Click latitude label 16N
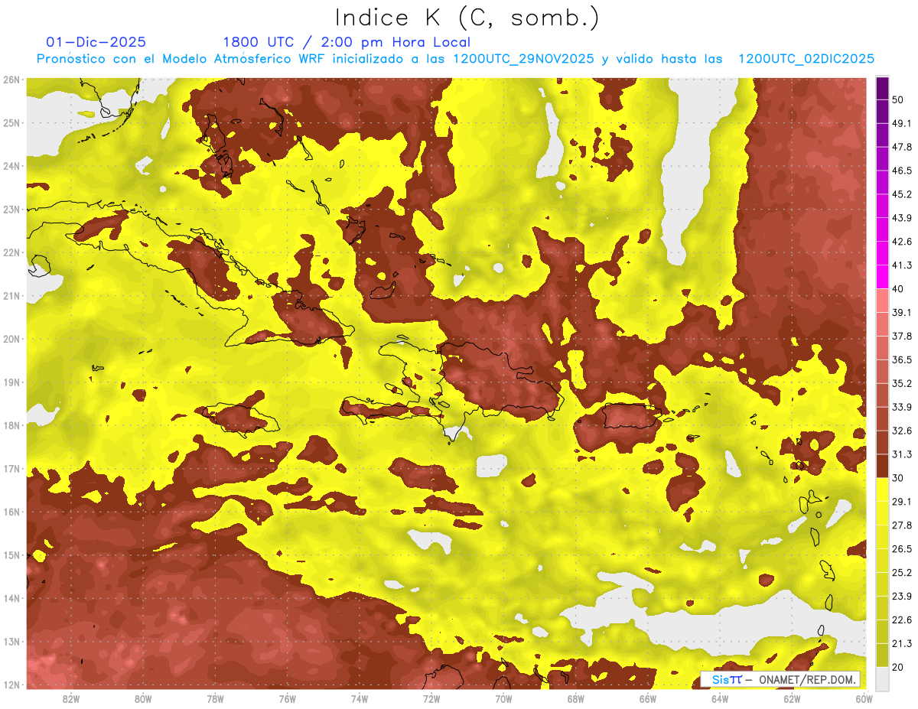This screenshot has width=918, height=709. tap(11, 512)
